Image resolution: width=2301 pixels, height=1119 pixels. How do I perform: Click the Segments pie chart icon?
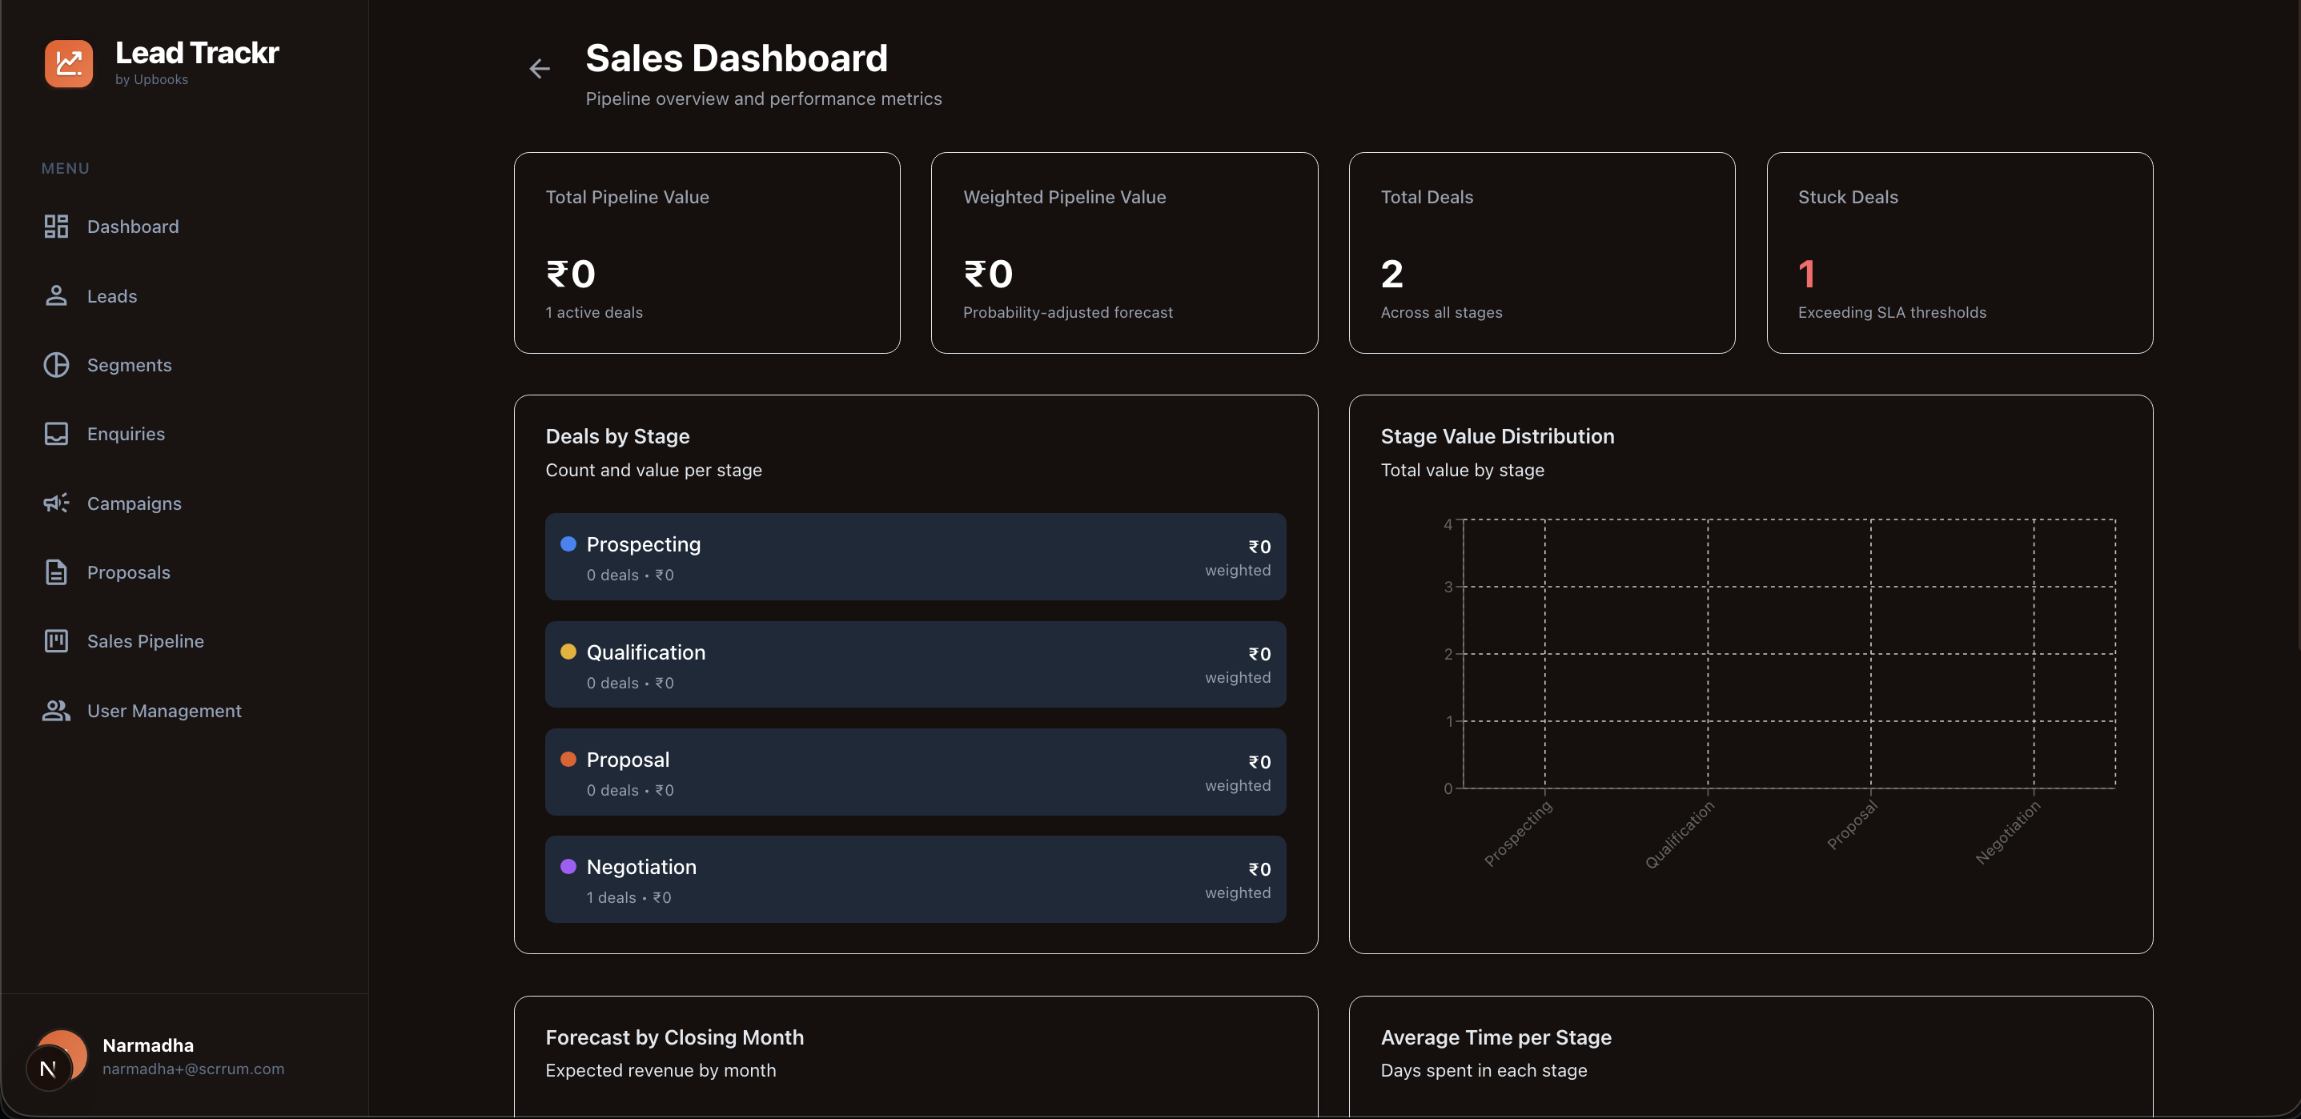coord(56,364)
